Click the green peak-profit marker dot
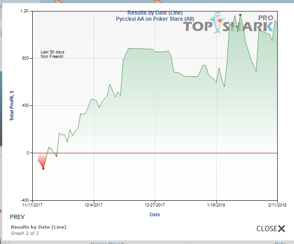The height and width of the screenshot is (244, 294). pyautogui.click(x=240, y=15)
